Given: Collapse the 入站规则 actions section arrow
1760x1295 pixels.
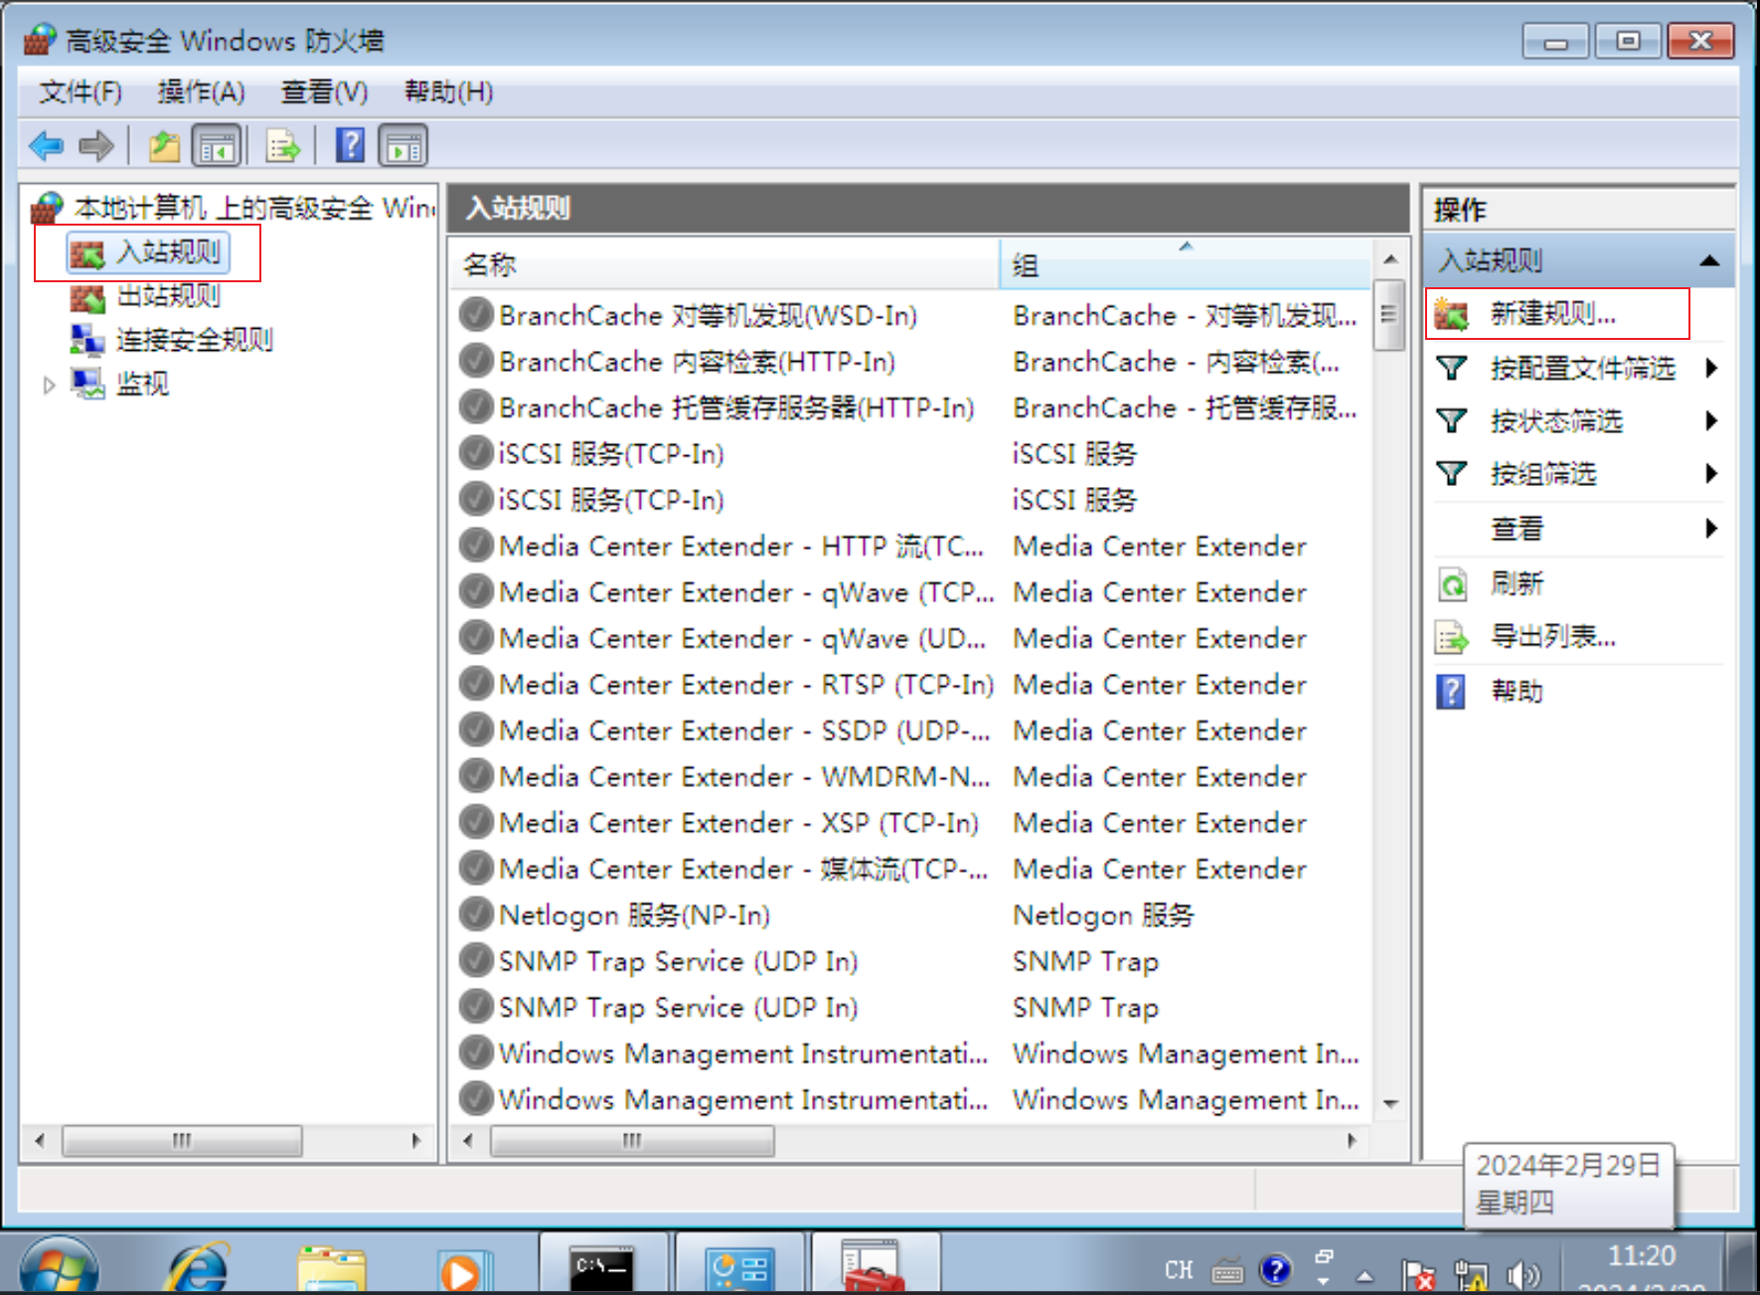Looking at the screenshot, I should tap(1709, 261).
